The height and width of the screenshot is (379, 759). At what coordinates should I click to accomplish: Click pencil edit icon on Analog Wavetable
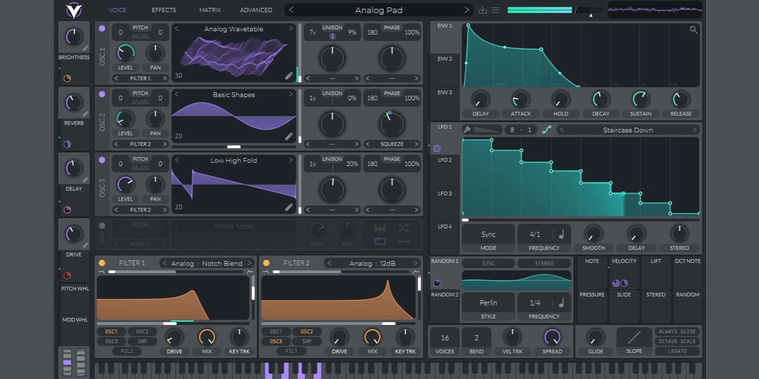289,76
